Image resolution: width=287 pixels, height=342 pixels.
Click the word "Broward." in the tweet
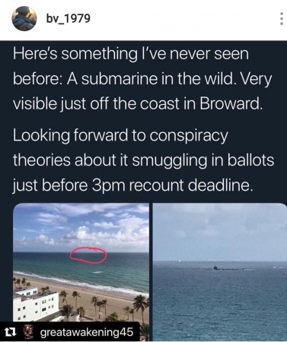point(231,103)
